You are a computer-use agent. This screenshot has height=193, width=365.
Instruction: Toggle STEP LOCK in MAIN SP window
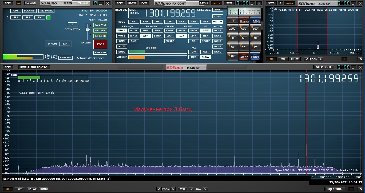[324, 67]
